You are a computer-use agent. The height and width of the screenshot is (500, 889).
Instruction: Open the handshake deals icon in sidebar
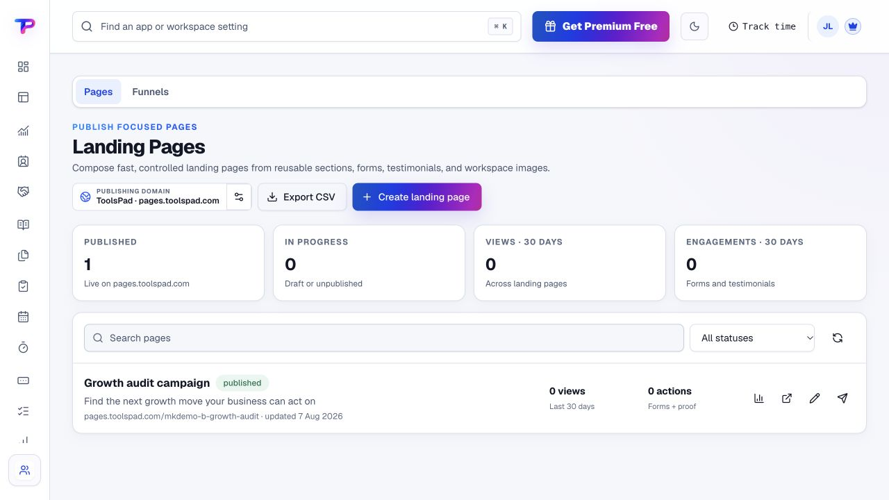pos(23,192)
